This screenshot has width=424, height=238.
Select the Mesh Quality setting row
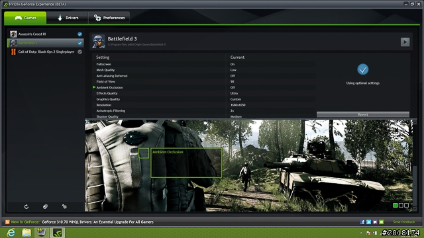point(203,70)
